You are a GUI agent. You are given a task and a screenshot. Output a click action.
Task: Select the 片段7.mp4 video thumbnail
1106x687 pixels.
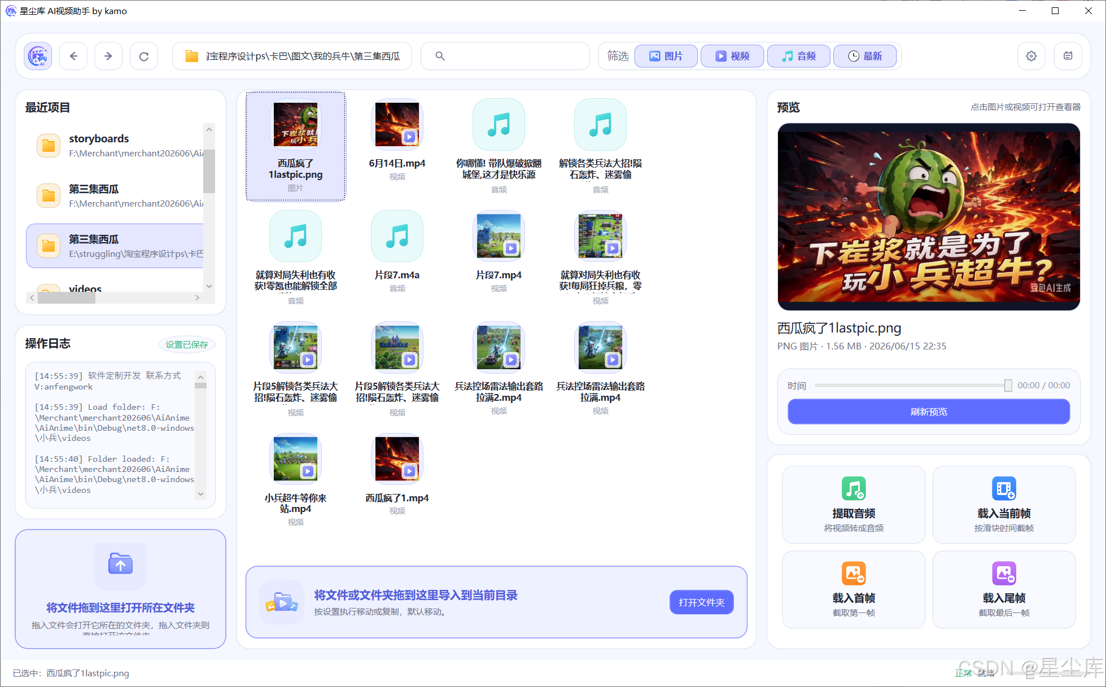499,236
